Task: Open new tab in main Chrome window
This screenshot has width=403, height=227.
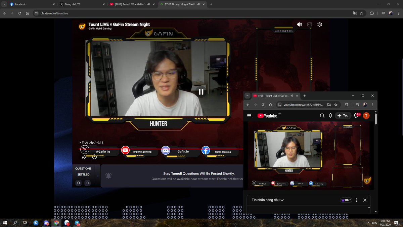Action: click(x=211, y=4)
